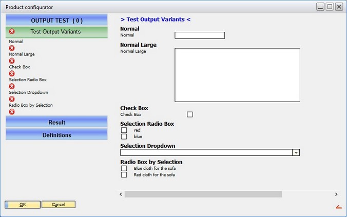Click the red corner icon at bottom right
This screenshot has height=217, width=347.
point(338,207)
